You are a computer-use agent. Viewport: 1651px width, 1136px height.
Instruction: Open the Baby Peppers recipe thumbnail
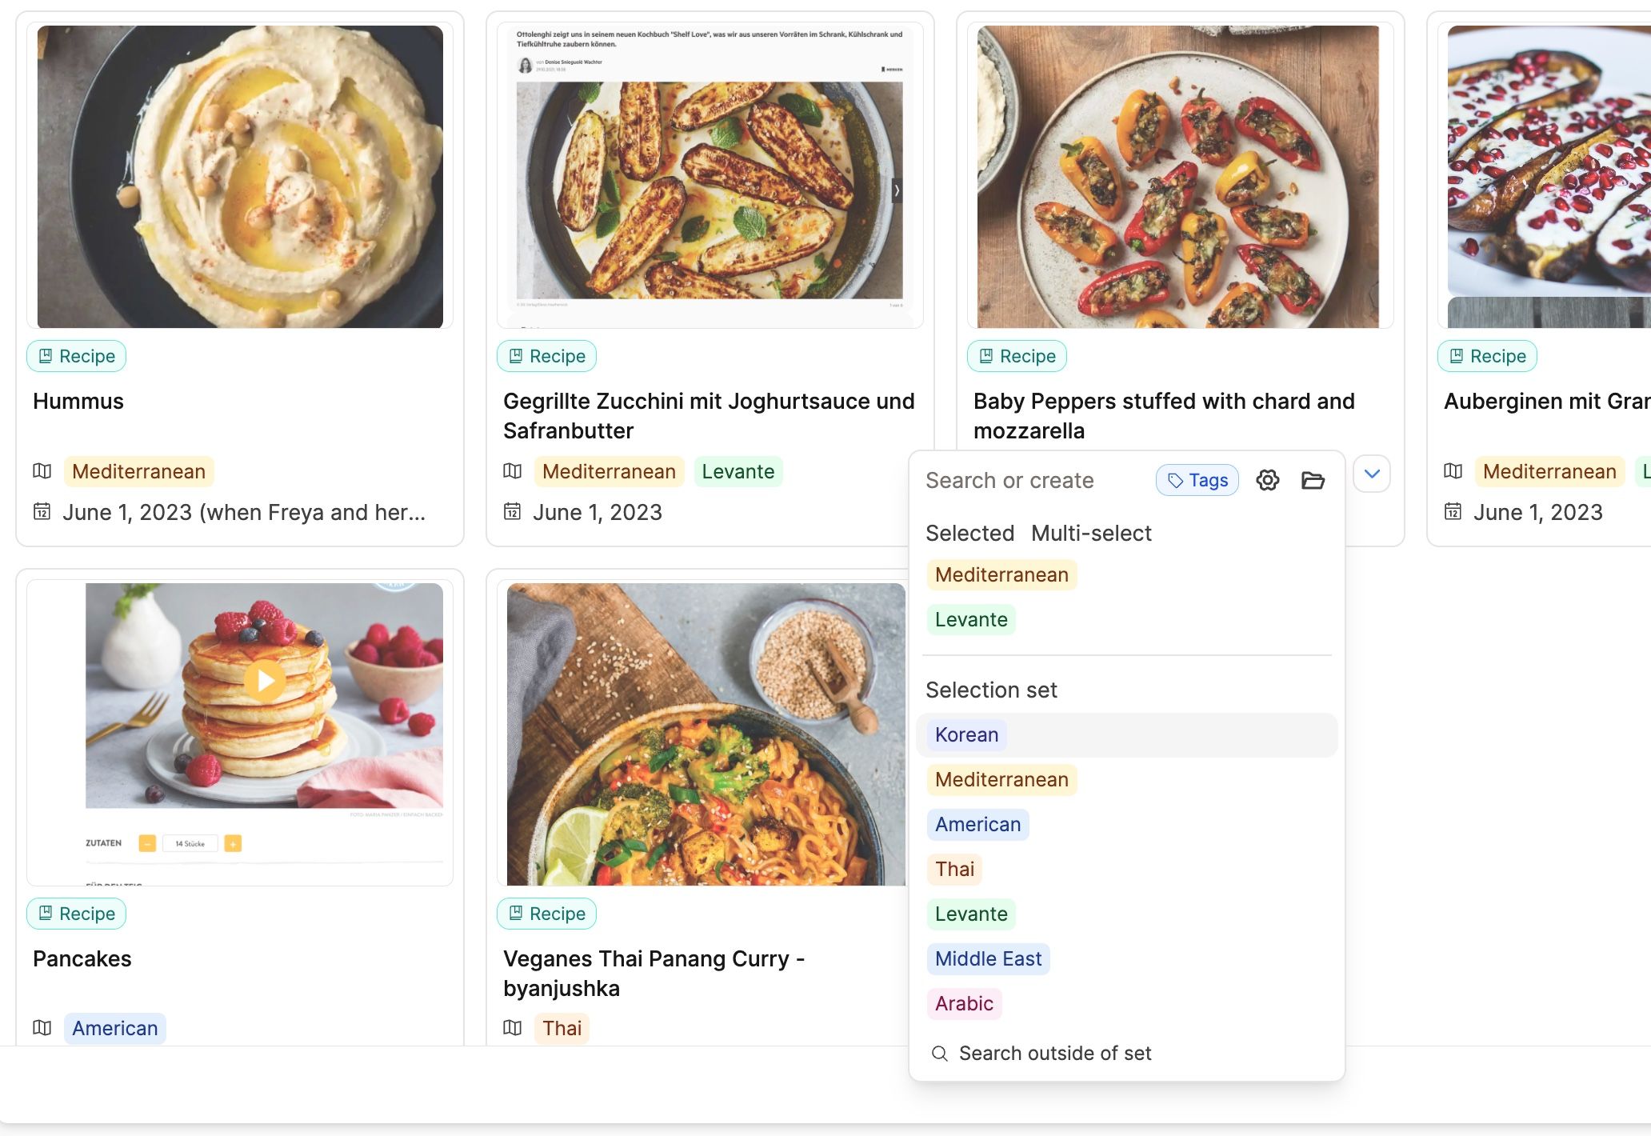pyautogui.click(x=1178, y=177)
